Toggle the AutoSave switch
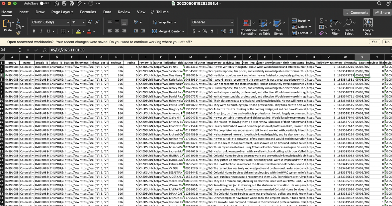Viewport: 392px width, 206px height. click(x=44, y=4)
